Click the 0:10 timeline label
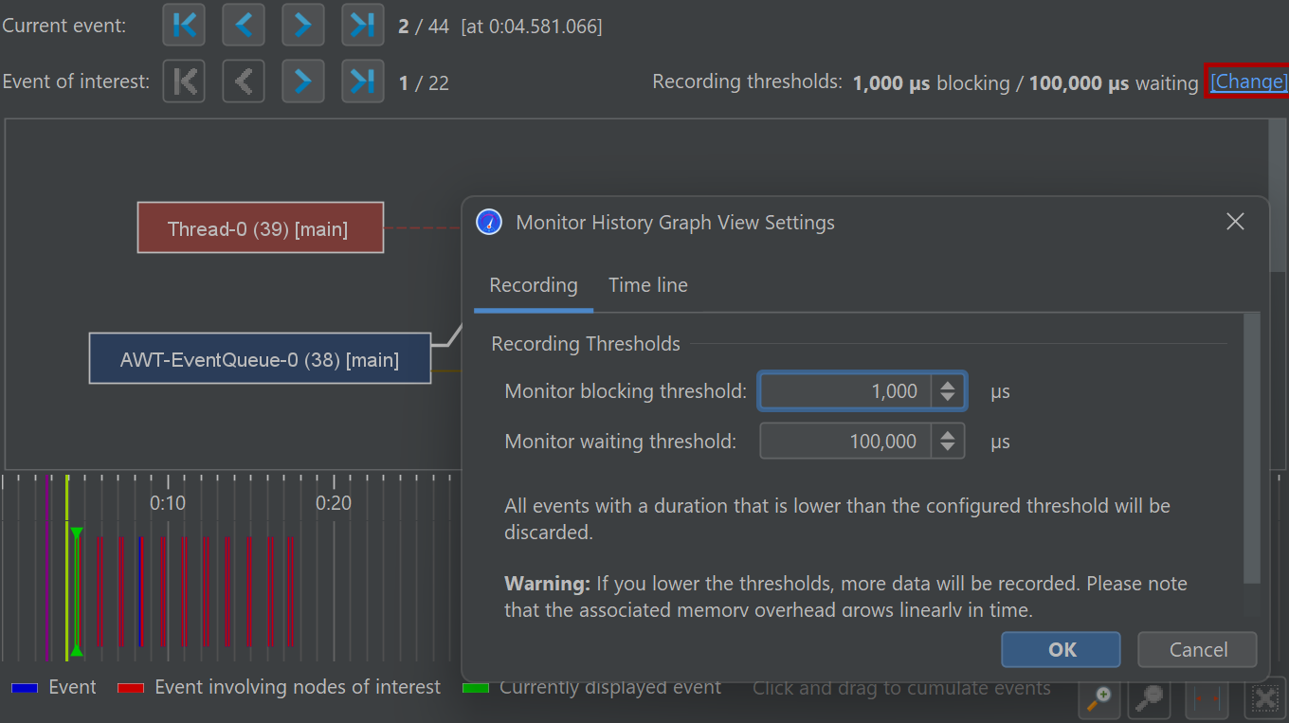 [x=168, y=502]
